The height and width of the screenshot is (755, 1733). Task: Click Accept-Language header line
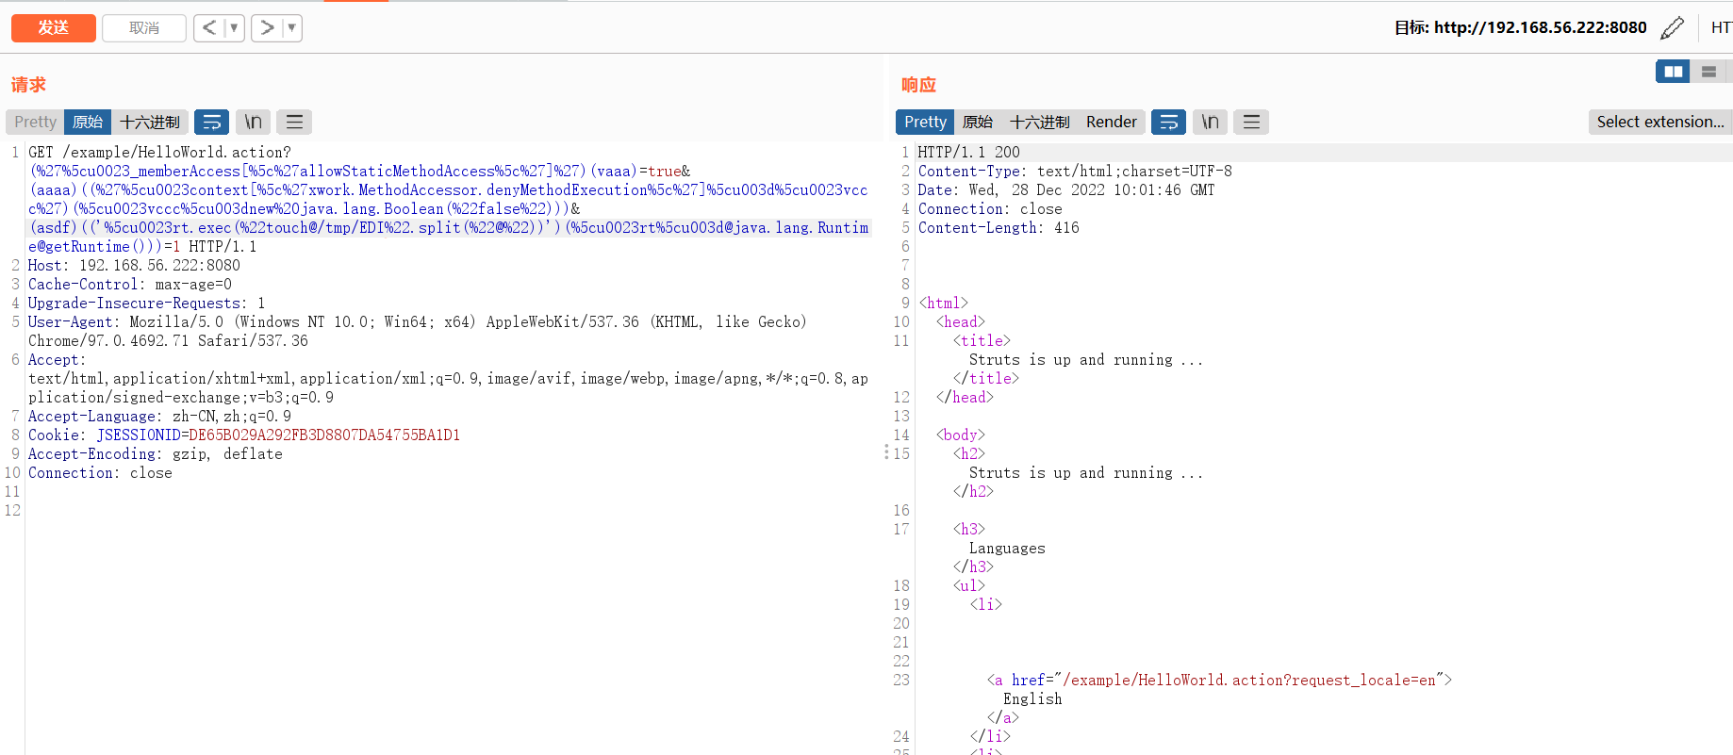(x=159, y=416)
